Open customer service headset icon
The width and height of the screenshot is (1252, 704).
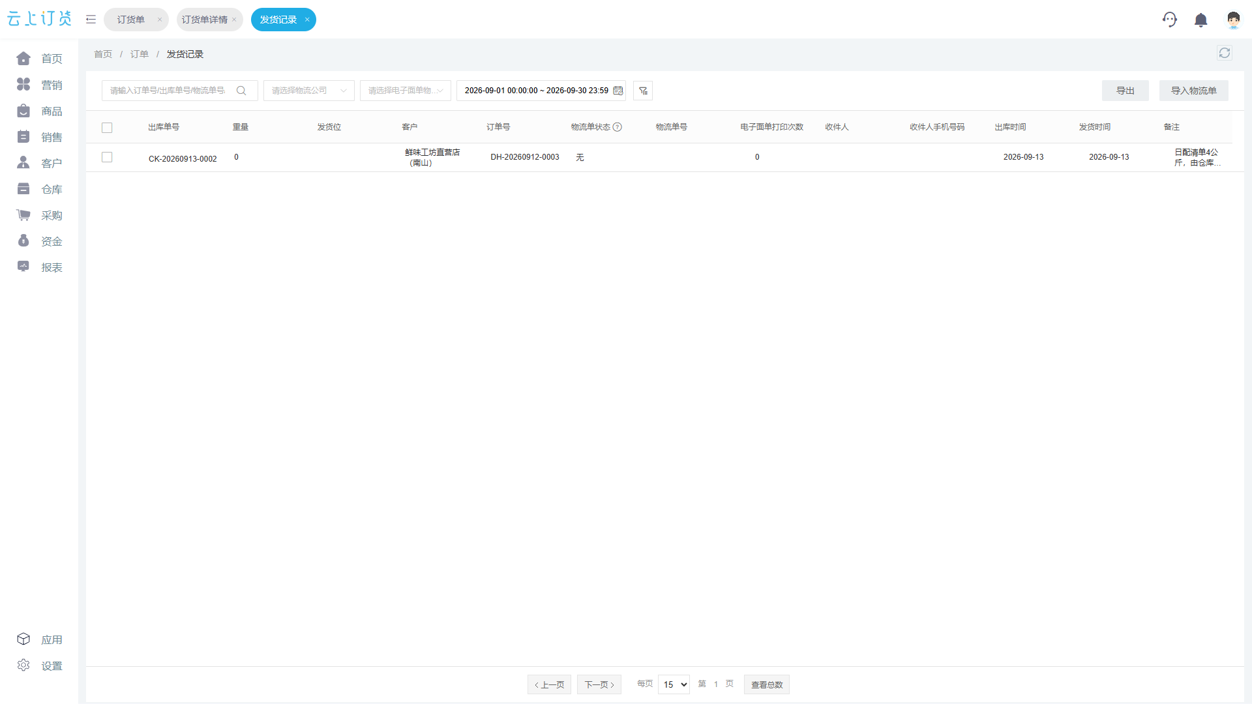pos(1170,20)
